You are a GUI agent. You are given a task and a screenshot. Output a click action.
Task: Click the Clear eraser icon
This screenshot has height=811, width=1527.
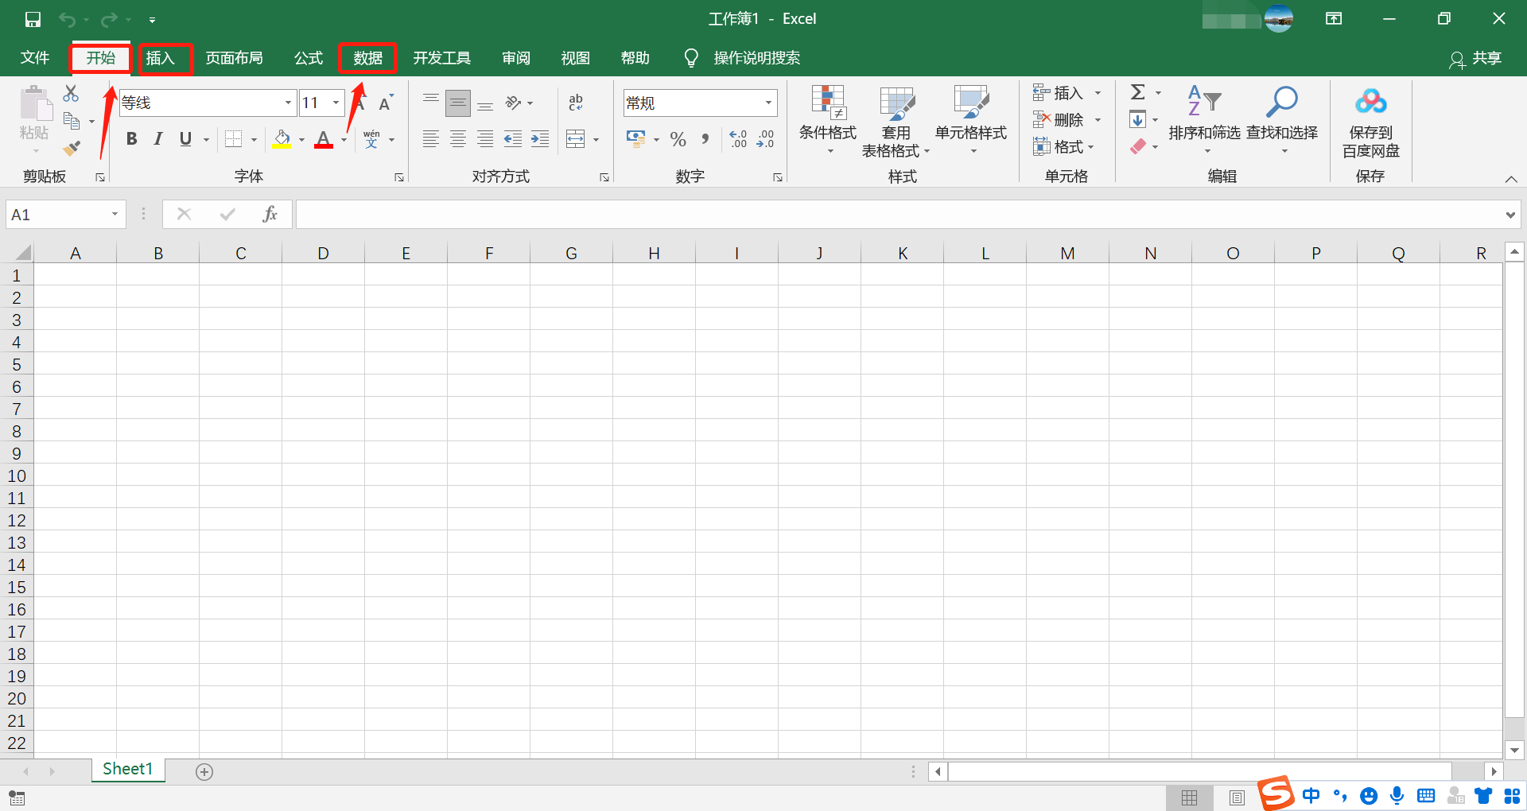[1138, 146]
